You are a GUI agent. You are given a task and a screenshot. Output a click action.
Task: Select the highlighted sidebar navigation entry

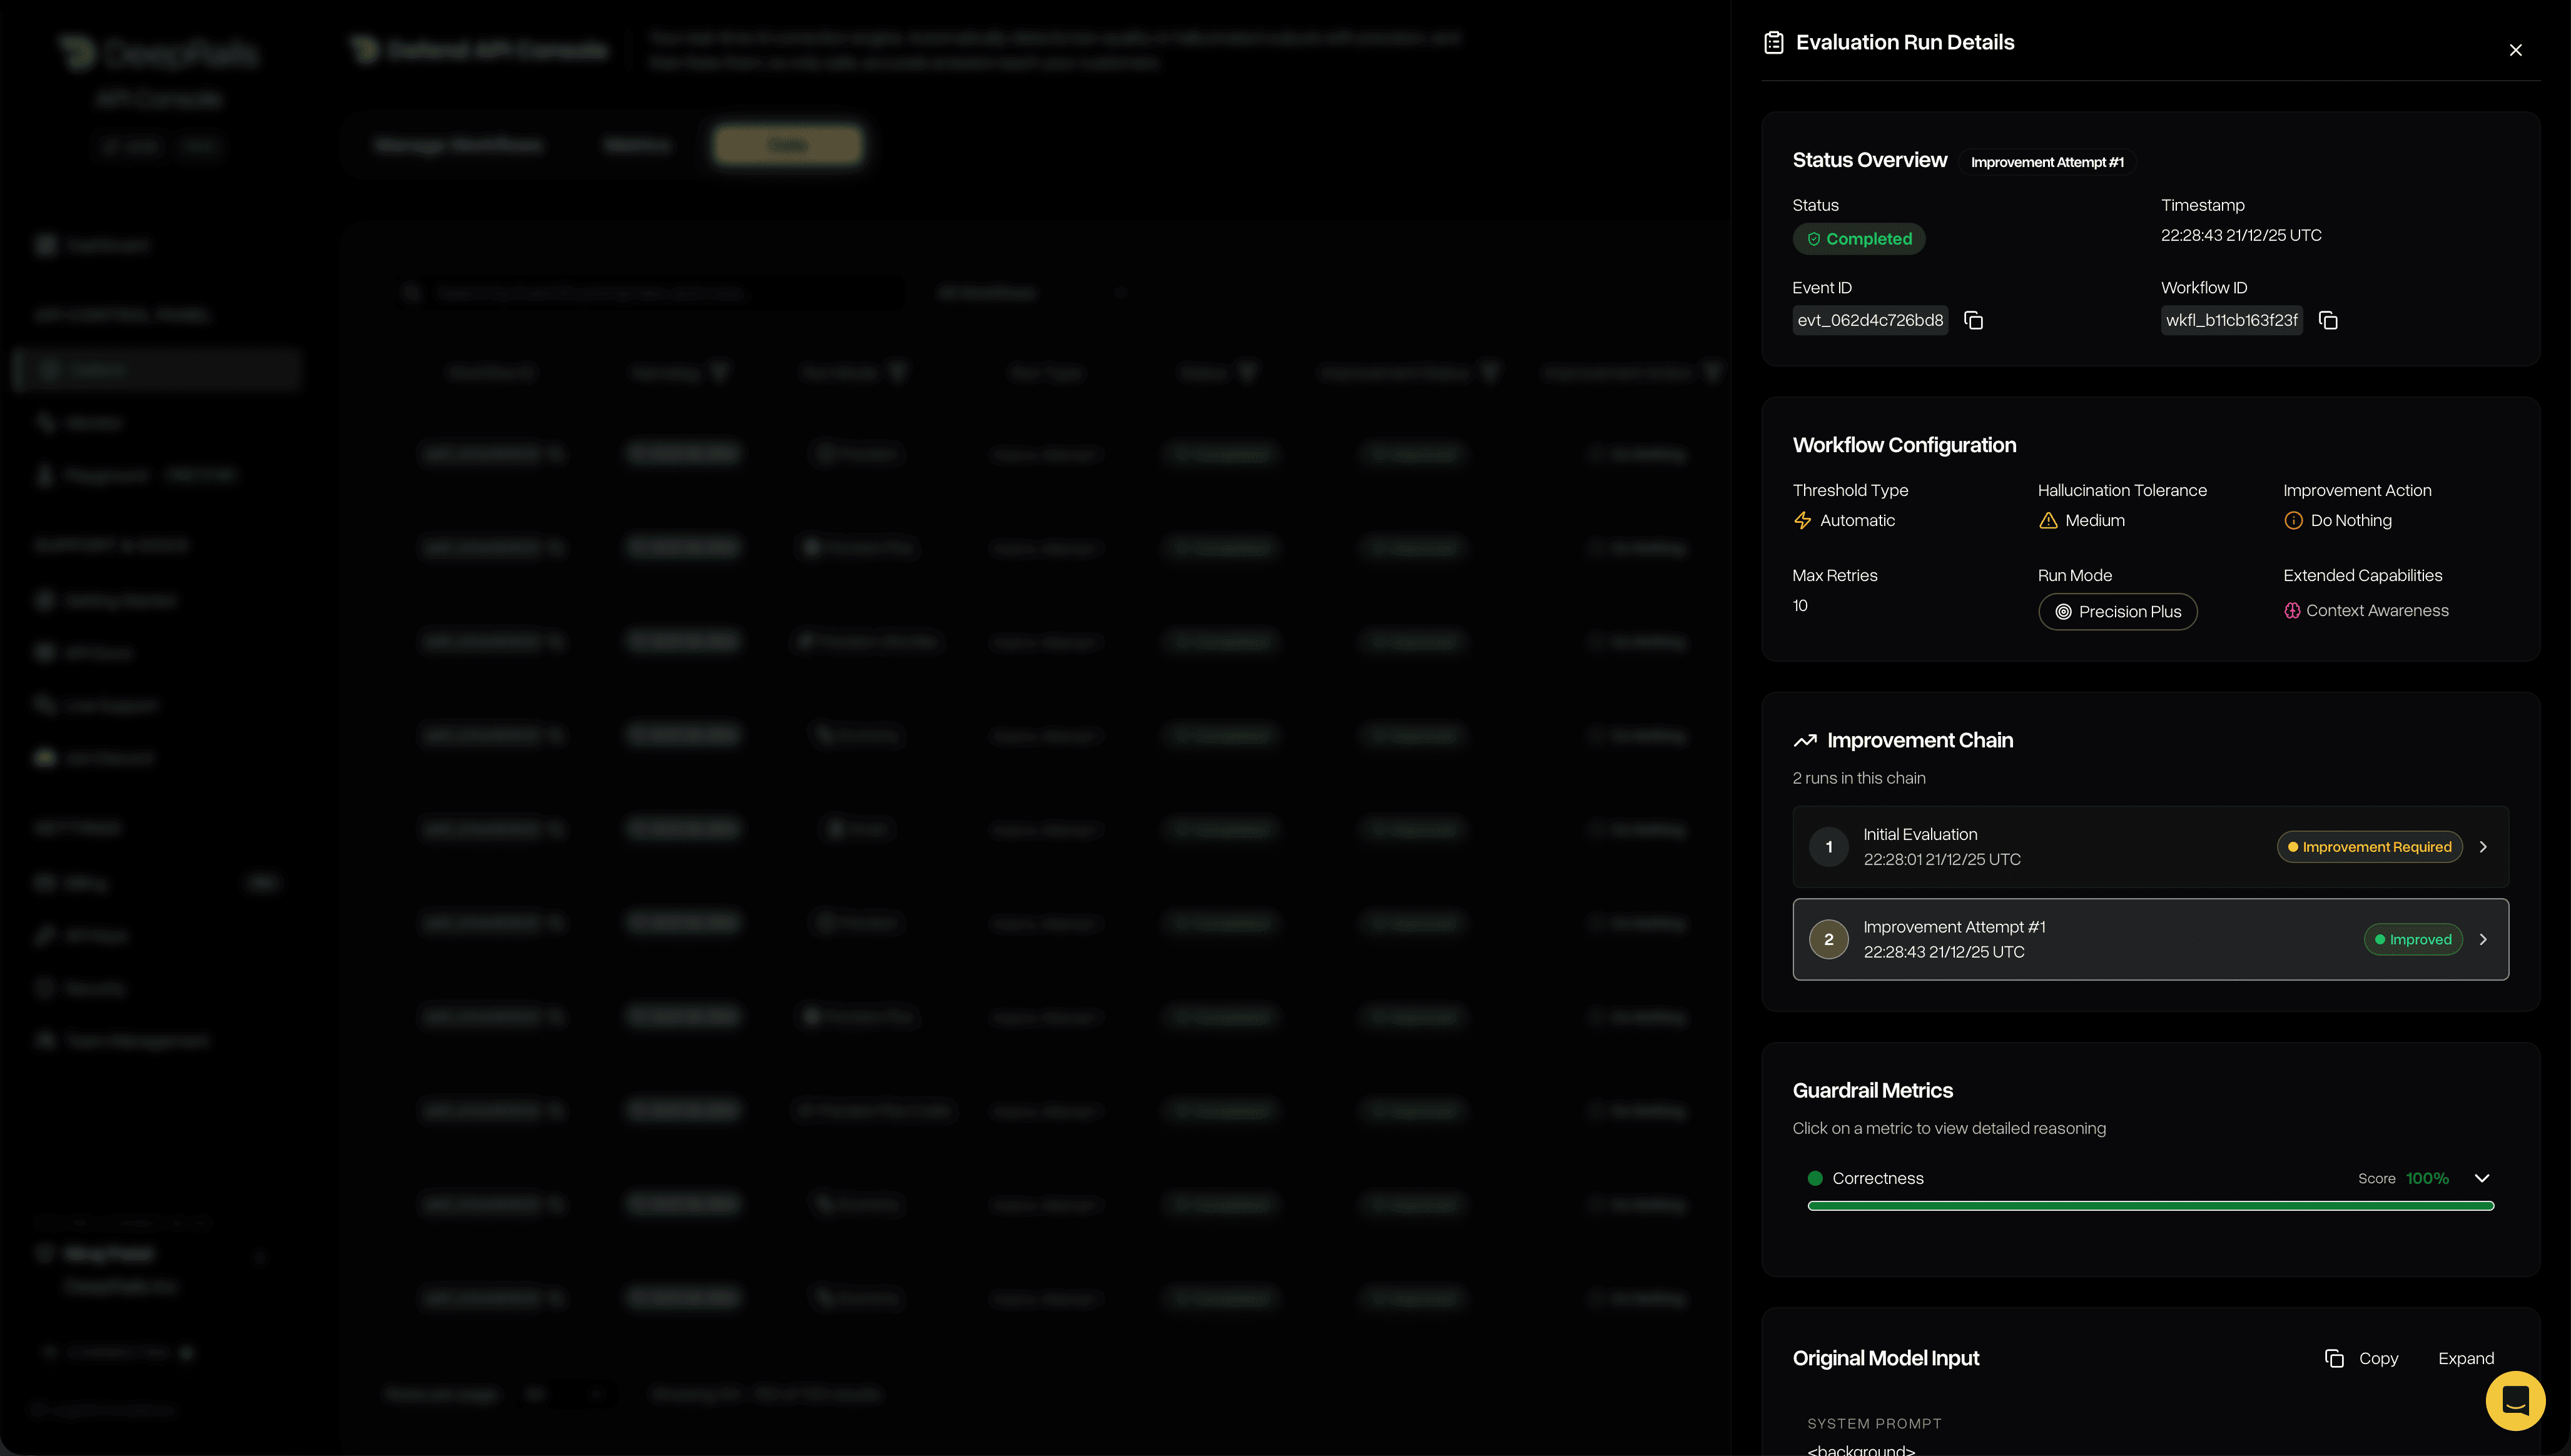point(156,369)
